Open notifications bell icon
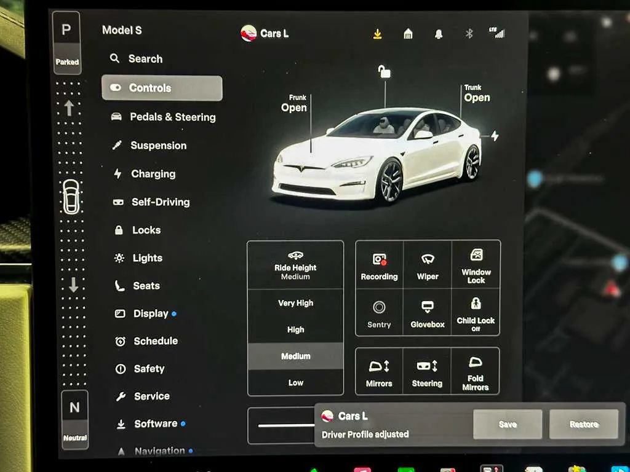This screenshot has height=472, width=630. coord(439,34)
